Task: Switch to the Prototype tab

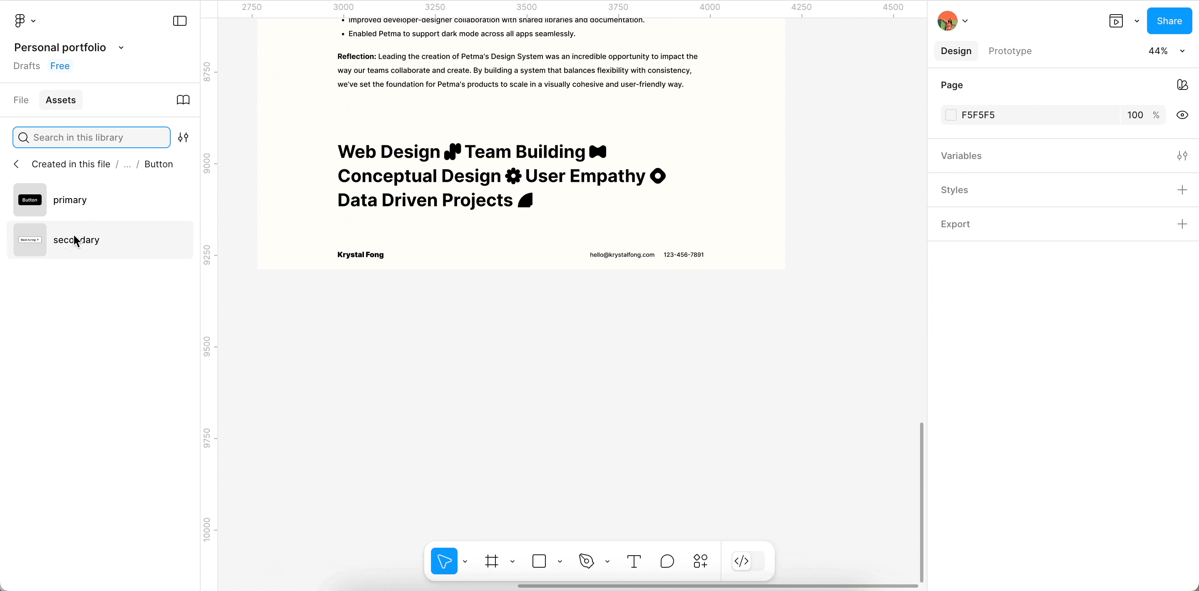Action: click(1010, 51)
